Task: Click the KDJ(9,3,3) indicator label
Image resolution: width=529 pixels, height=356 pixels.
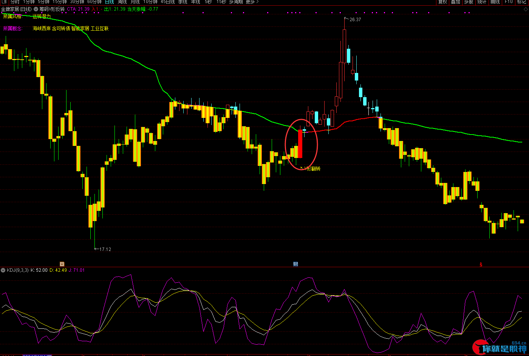Action: click(x=17, y=270)
